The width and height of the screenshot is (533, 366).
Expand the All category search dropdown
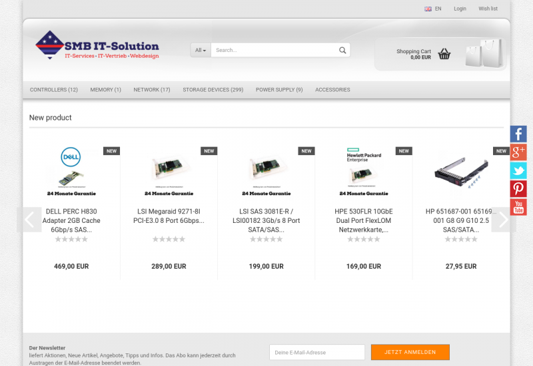(x=201, y=50)
